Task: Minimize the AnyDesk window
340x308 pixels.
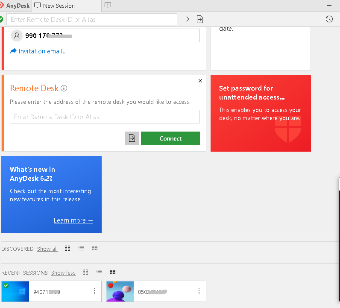Action: coord(329,5)
